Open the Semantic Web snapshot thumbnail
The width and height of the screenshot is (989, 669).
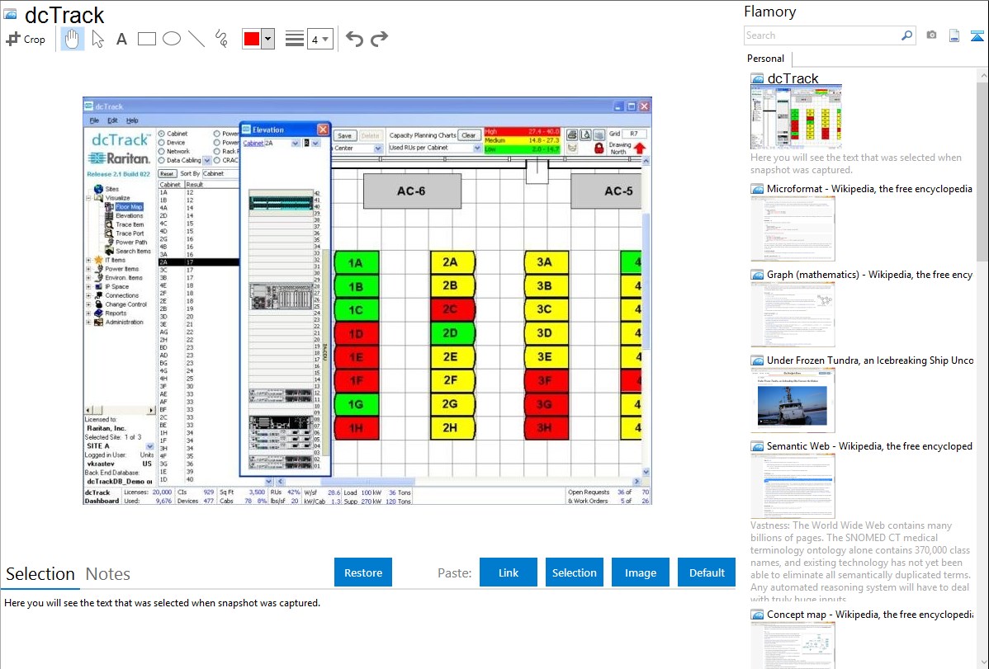click(793, 486)
